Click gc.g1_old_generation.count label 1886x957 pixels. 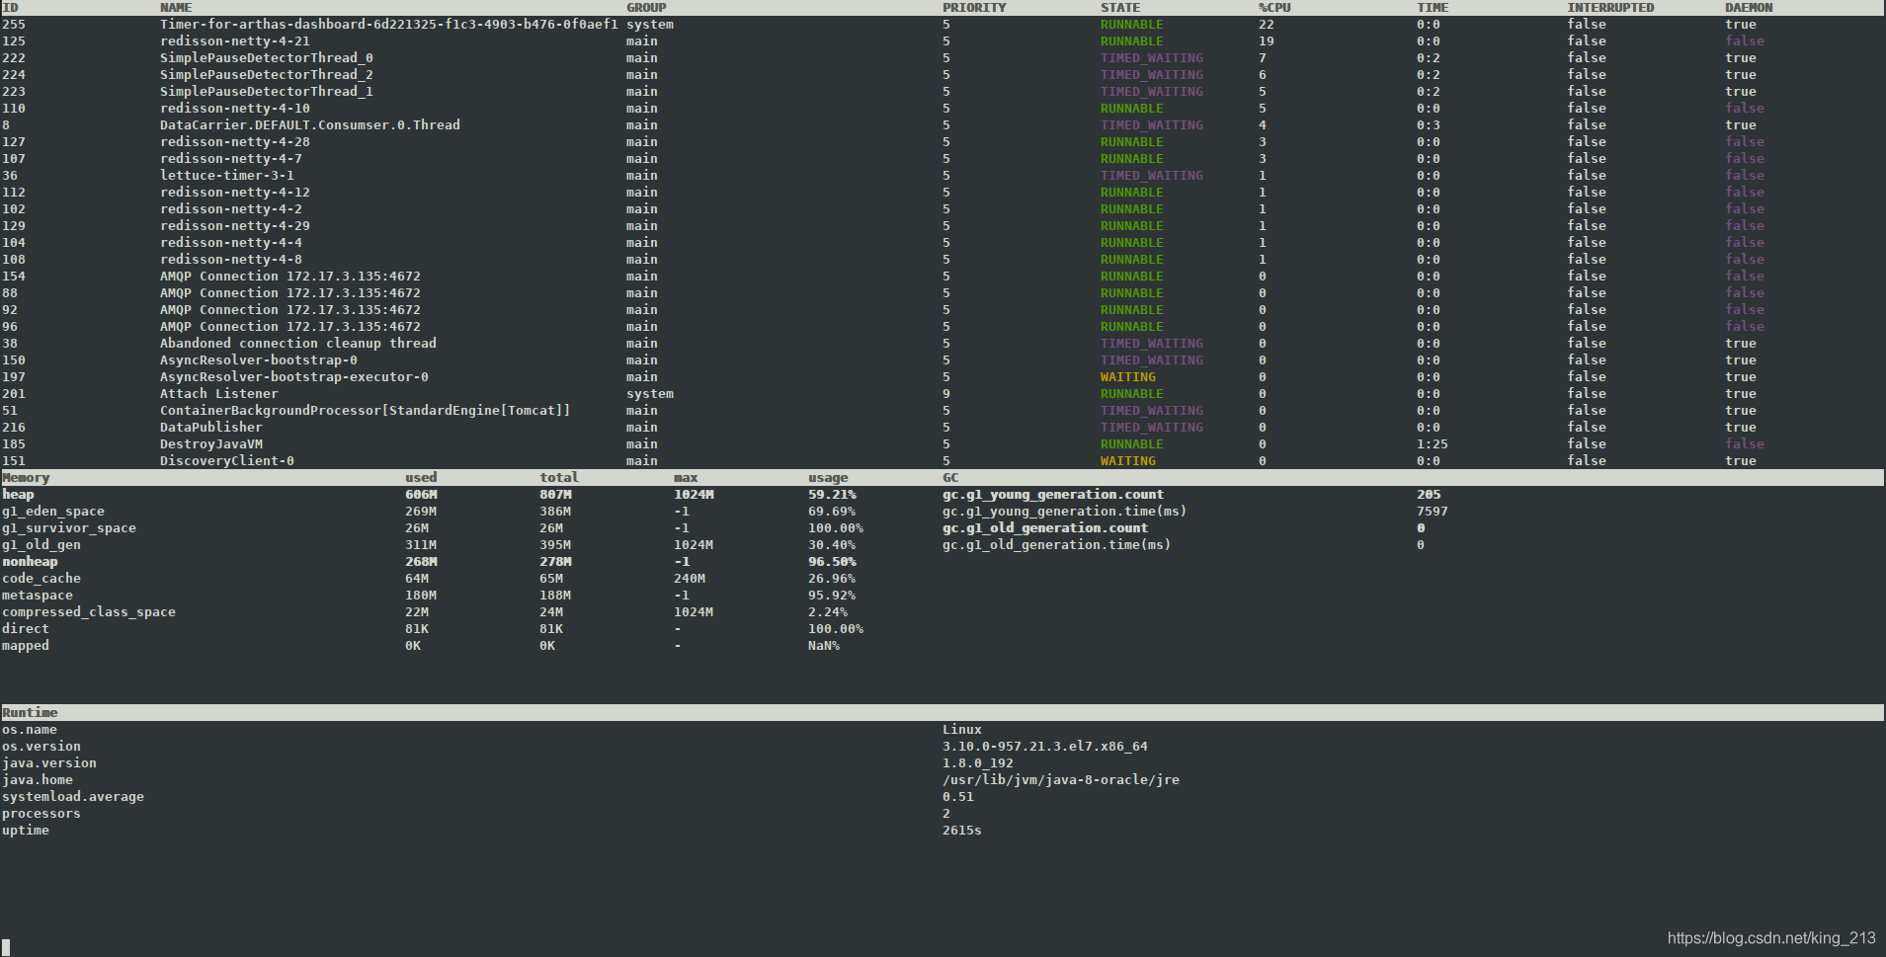[x=1045, y=528]
